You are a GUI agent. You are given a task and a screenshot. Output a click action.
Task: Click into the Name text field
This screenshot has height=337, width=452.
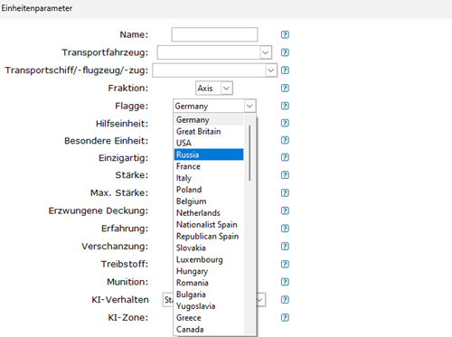click(214, 34)
